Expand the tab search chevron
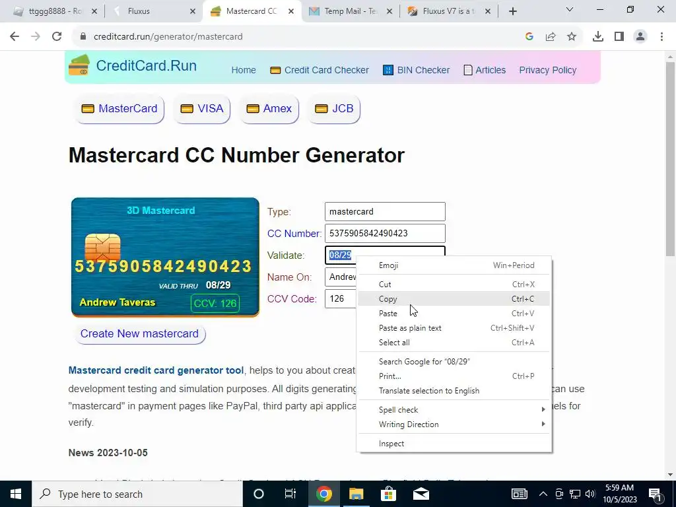Image resolution: width=676 pixels, height=507 pixels. point(570,9)
